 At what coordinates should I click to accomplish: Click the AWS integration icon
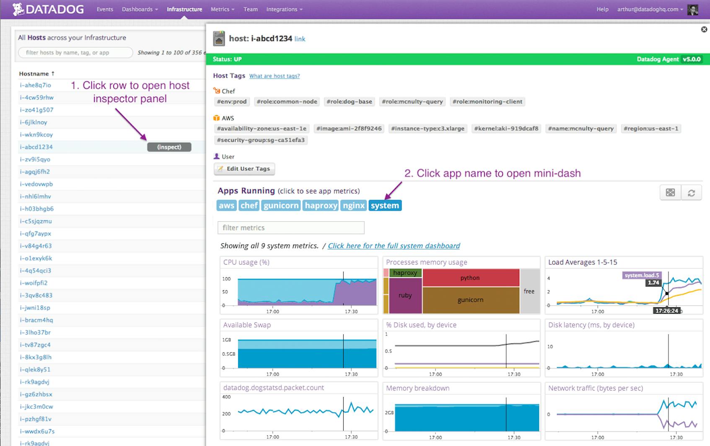[217, 118]
